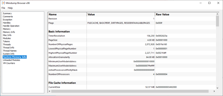223x96 pixels.
Task: Click the value 0x000000007ffeffff
Action: [x=145, y=66]
